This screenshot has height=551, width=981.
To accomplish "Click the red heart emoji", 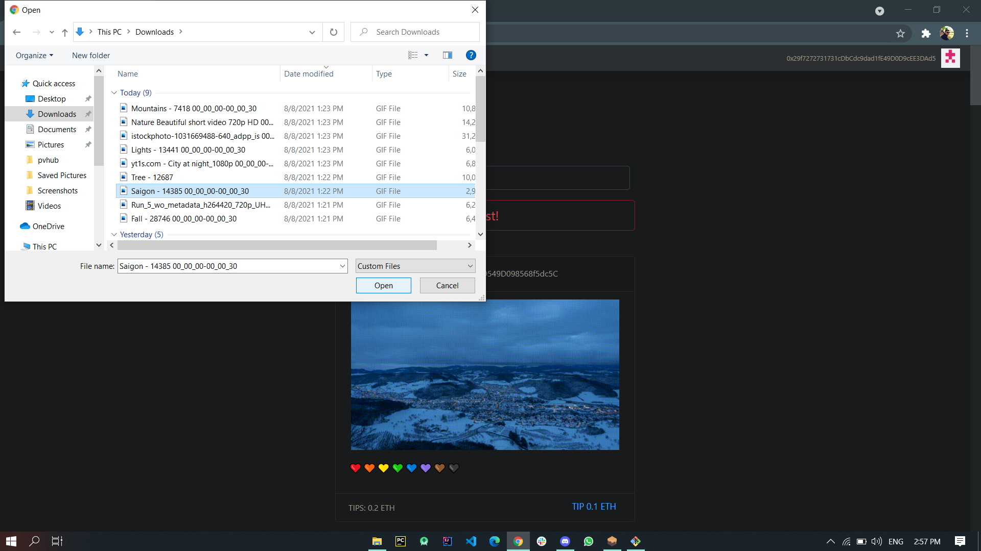I will point(356,468).
